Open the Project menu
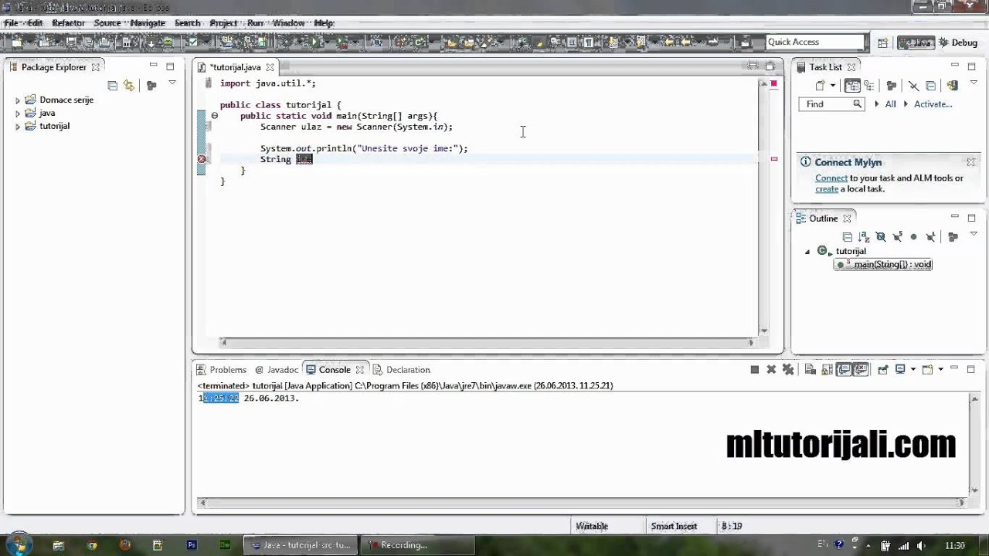Image resolution: width=989 pixels, height=556 pixels. 223,23
